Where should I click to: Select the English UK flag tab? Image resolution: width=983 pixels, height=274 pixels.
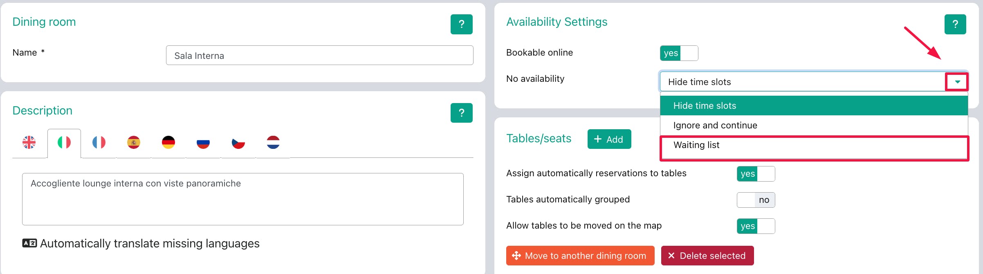point(29,143)
